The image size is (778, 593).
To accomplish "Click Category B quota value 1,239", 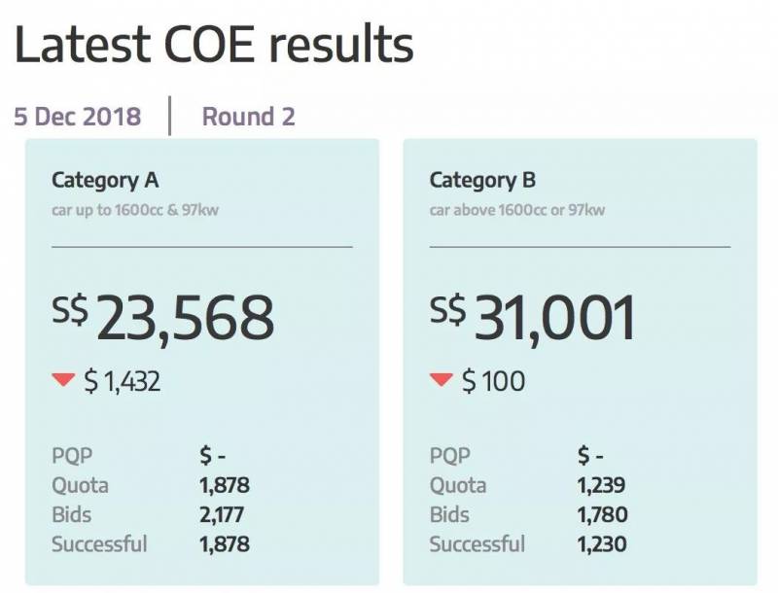I will (x=601, y=485).
